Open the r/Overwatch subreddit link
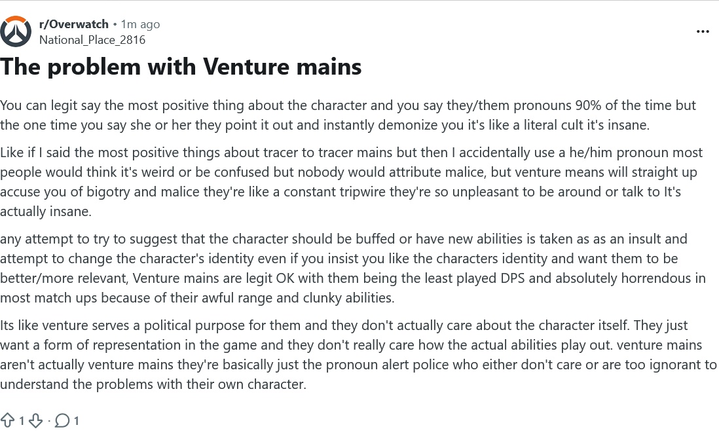719x440 pixels. [74, 24]
